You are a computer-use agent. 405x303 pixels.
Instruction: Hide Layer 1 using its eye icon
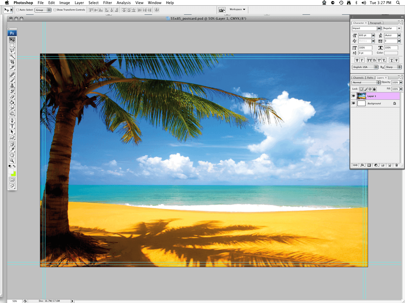click(x=353, y=96)
